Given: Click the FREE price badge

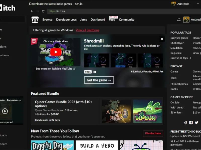Looking at the screenshot, I should 88,72.
